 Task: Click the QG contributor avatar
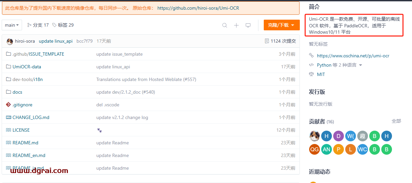tap(315, 149)
